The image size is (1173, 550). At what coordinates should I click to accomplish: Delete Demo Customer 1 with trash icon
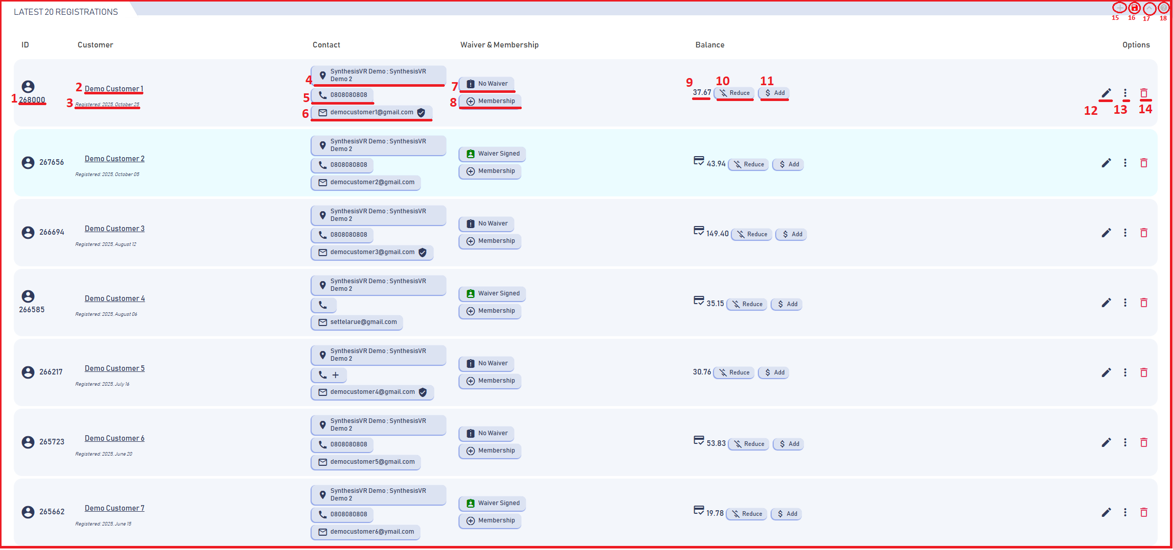[1144, 93]
